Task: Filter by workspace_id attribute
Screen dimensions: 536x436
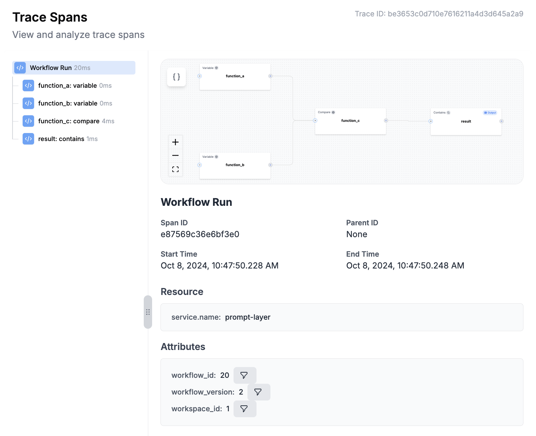Action: [245, 409]
